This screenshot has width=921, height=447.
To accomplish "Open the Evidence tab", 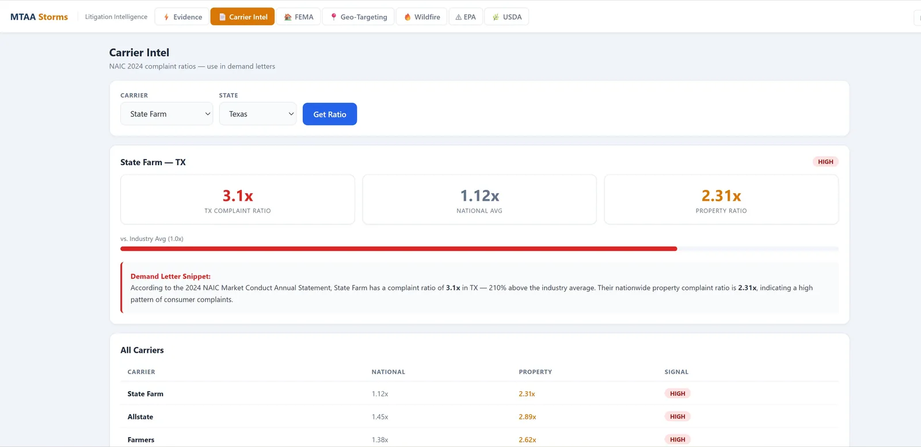I will pyautogui.click(x=183, y=17).
